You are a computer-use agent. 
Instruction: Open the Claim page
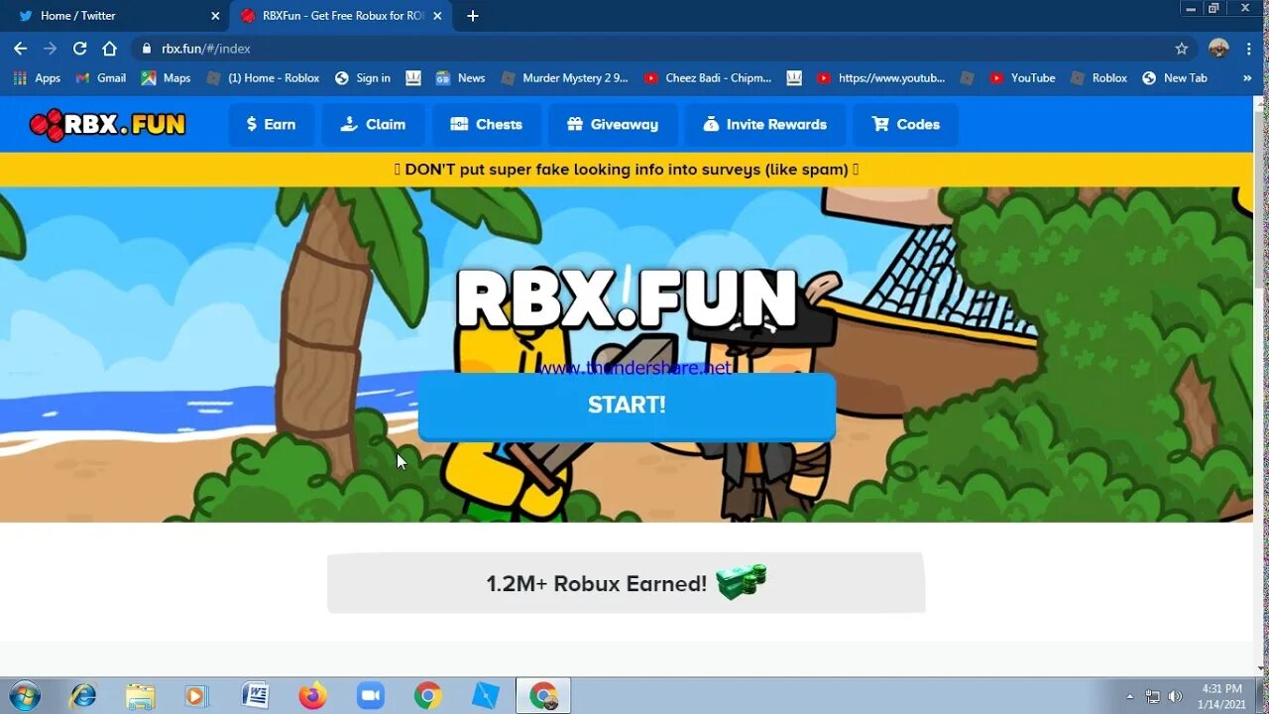[373, 125]
